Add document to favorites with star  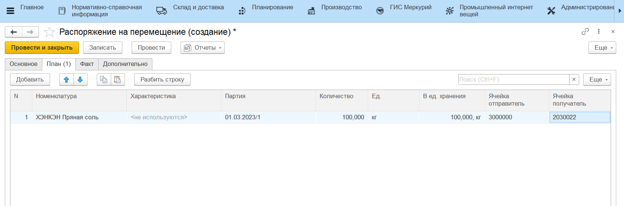49,32
